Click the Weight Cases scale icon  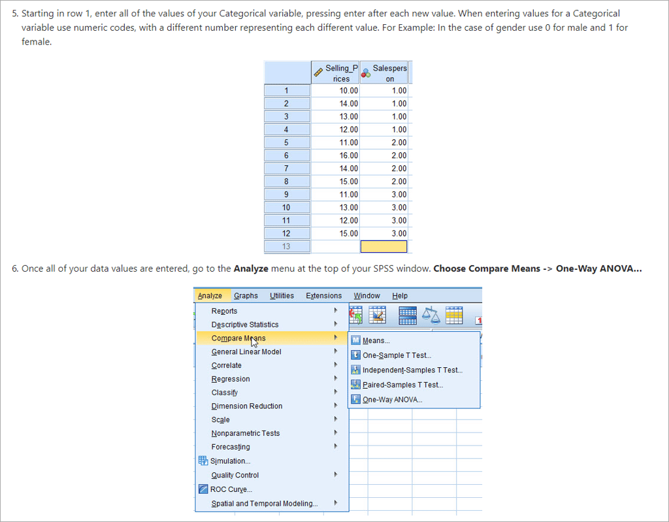coord(431,316)
